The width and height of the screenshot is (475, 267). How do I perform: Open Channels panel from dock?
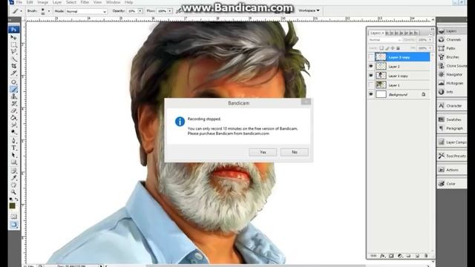pos(451,39)
